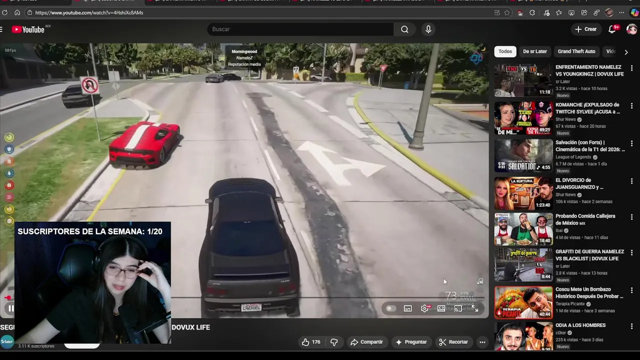Viewport: 640px width, 360px height.
Task: Enter fullscreen mode in the player
Action: 474,308
